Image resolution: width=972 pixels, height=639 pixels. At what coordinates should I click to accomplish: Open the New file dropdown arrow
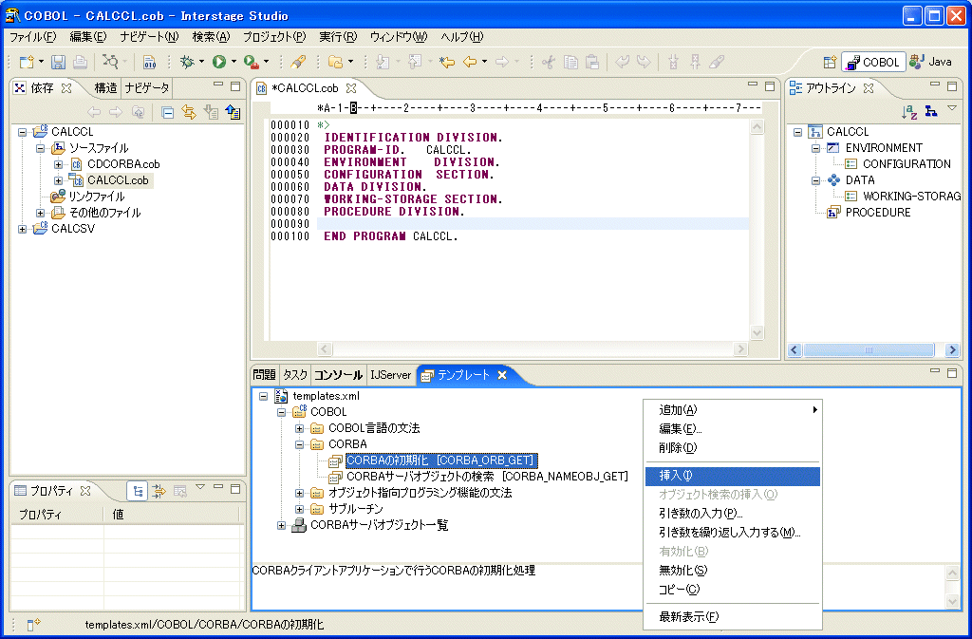click(41, 62)
